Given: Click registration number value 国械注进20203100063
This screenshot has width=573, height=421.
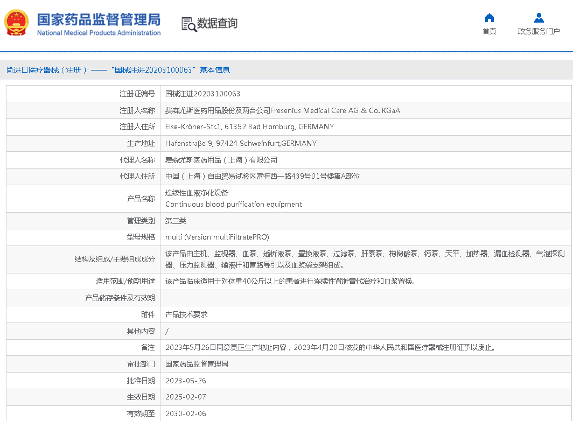Looking at the screenshot, I should [202, 94].
